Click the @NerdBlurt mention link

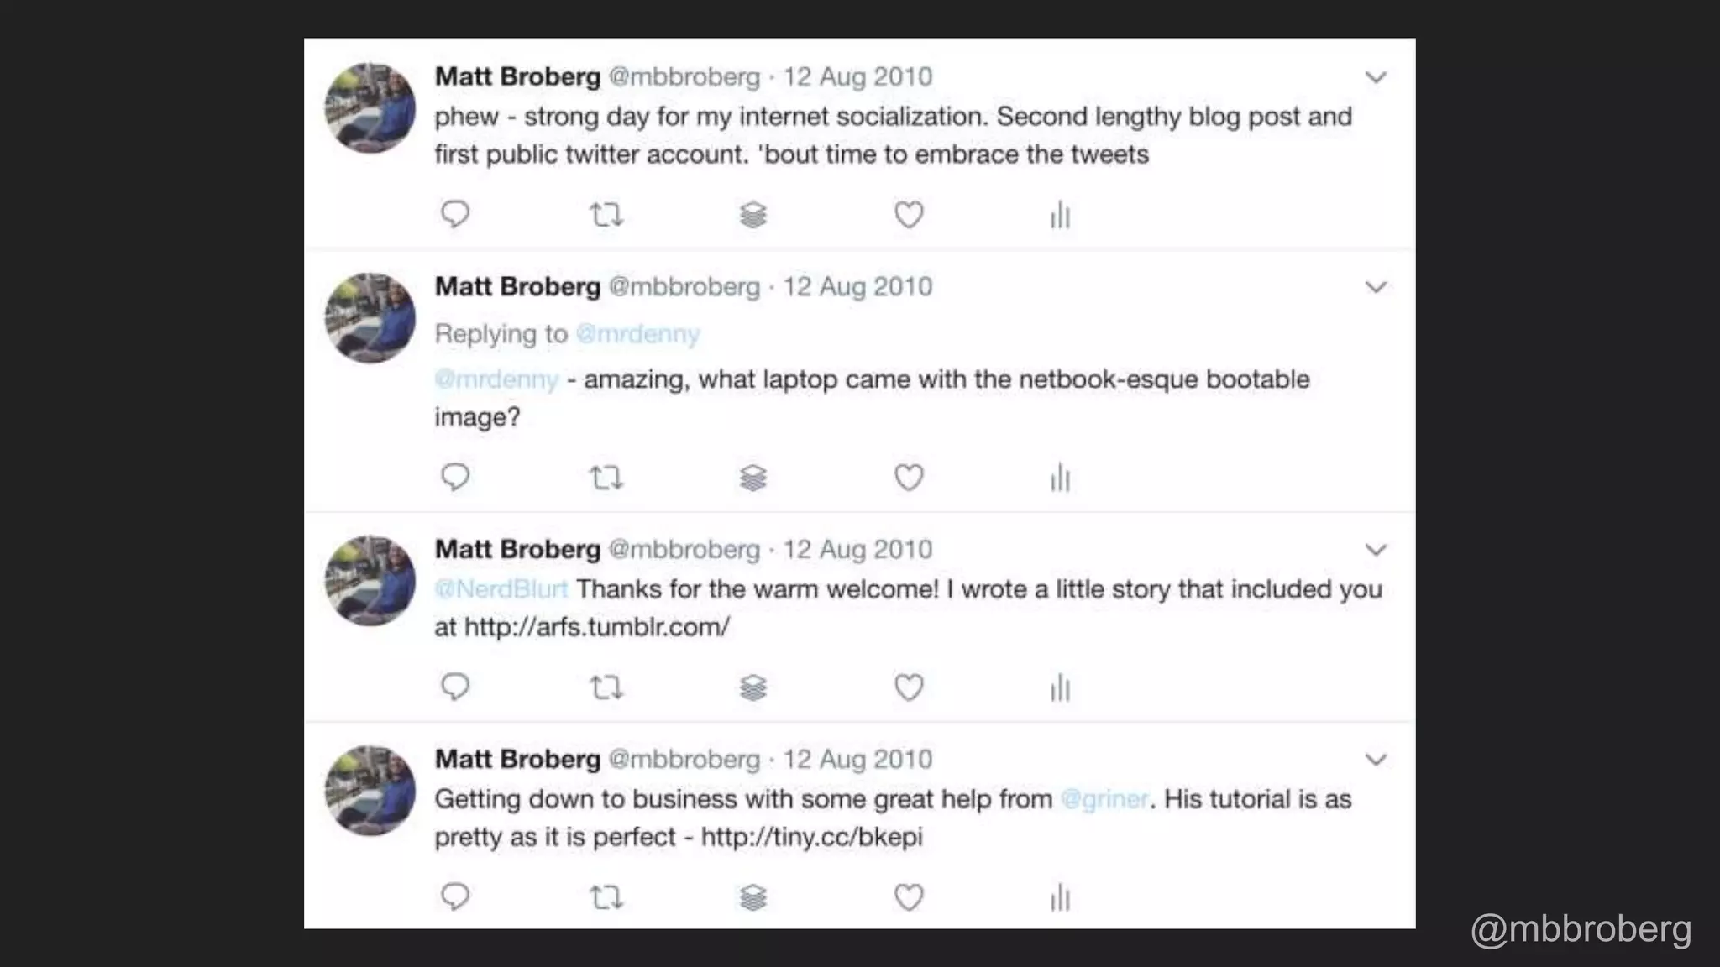[x=501, y=589]
